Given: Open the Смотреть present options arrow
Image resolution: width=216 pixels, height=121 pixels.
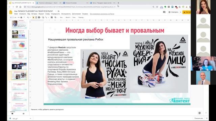Looking at the screenshot, I should coord(181,12).
